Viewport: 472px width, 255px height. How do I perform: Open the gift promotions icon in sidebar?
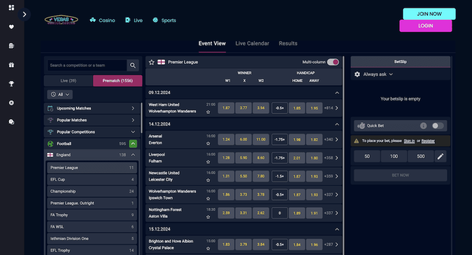[12, 65]
